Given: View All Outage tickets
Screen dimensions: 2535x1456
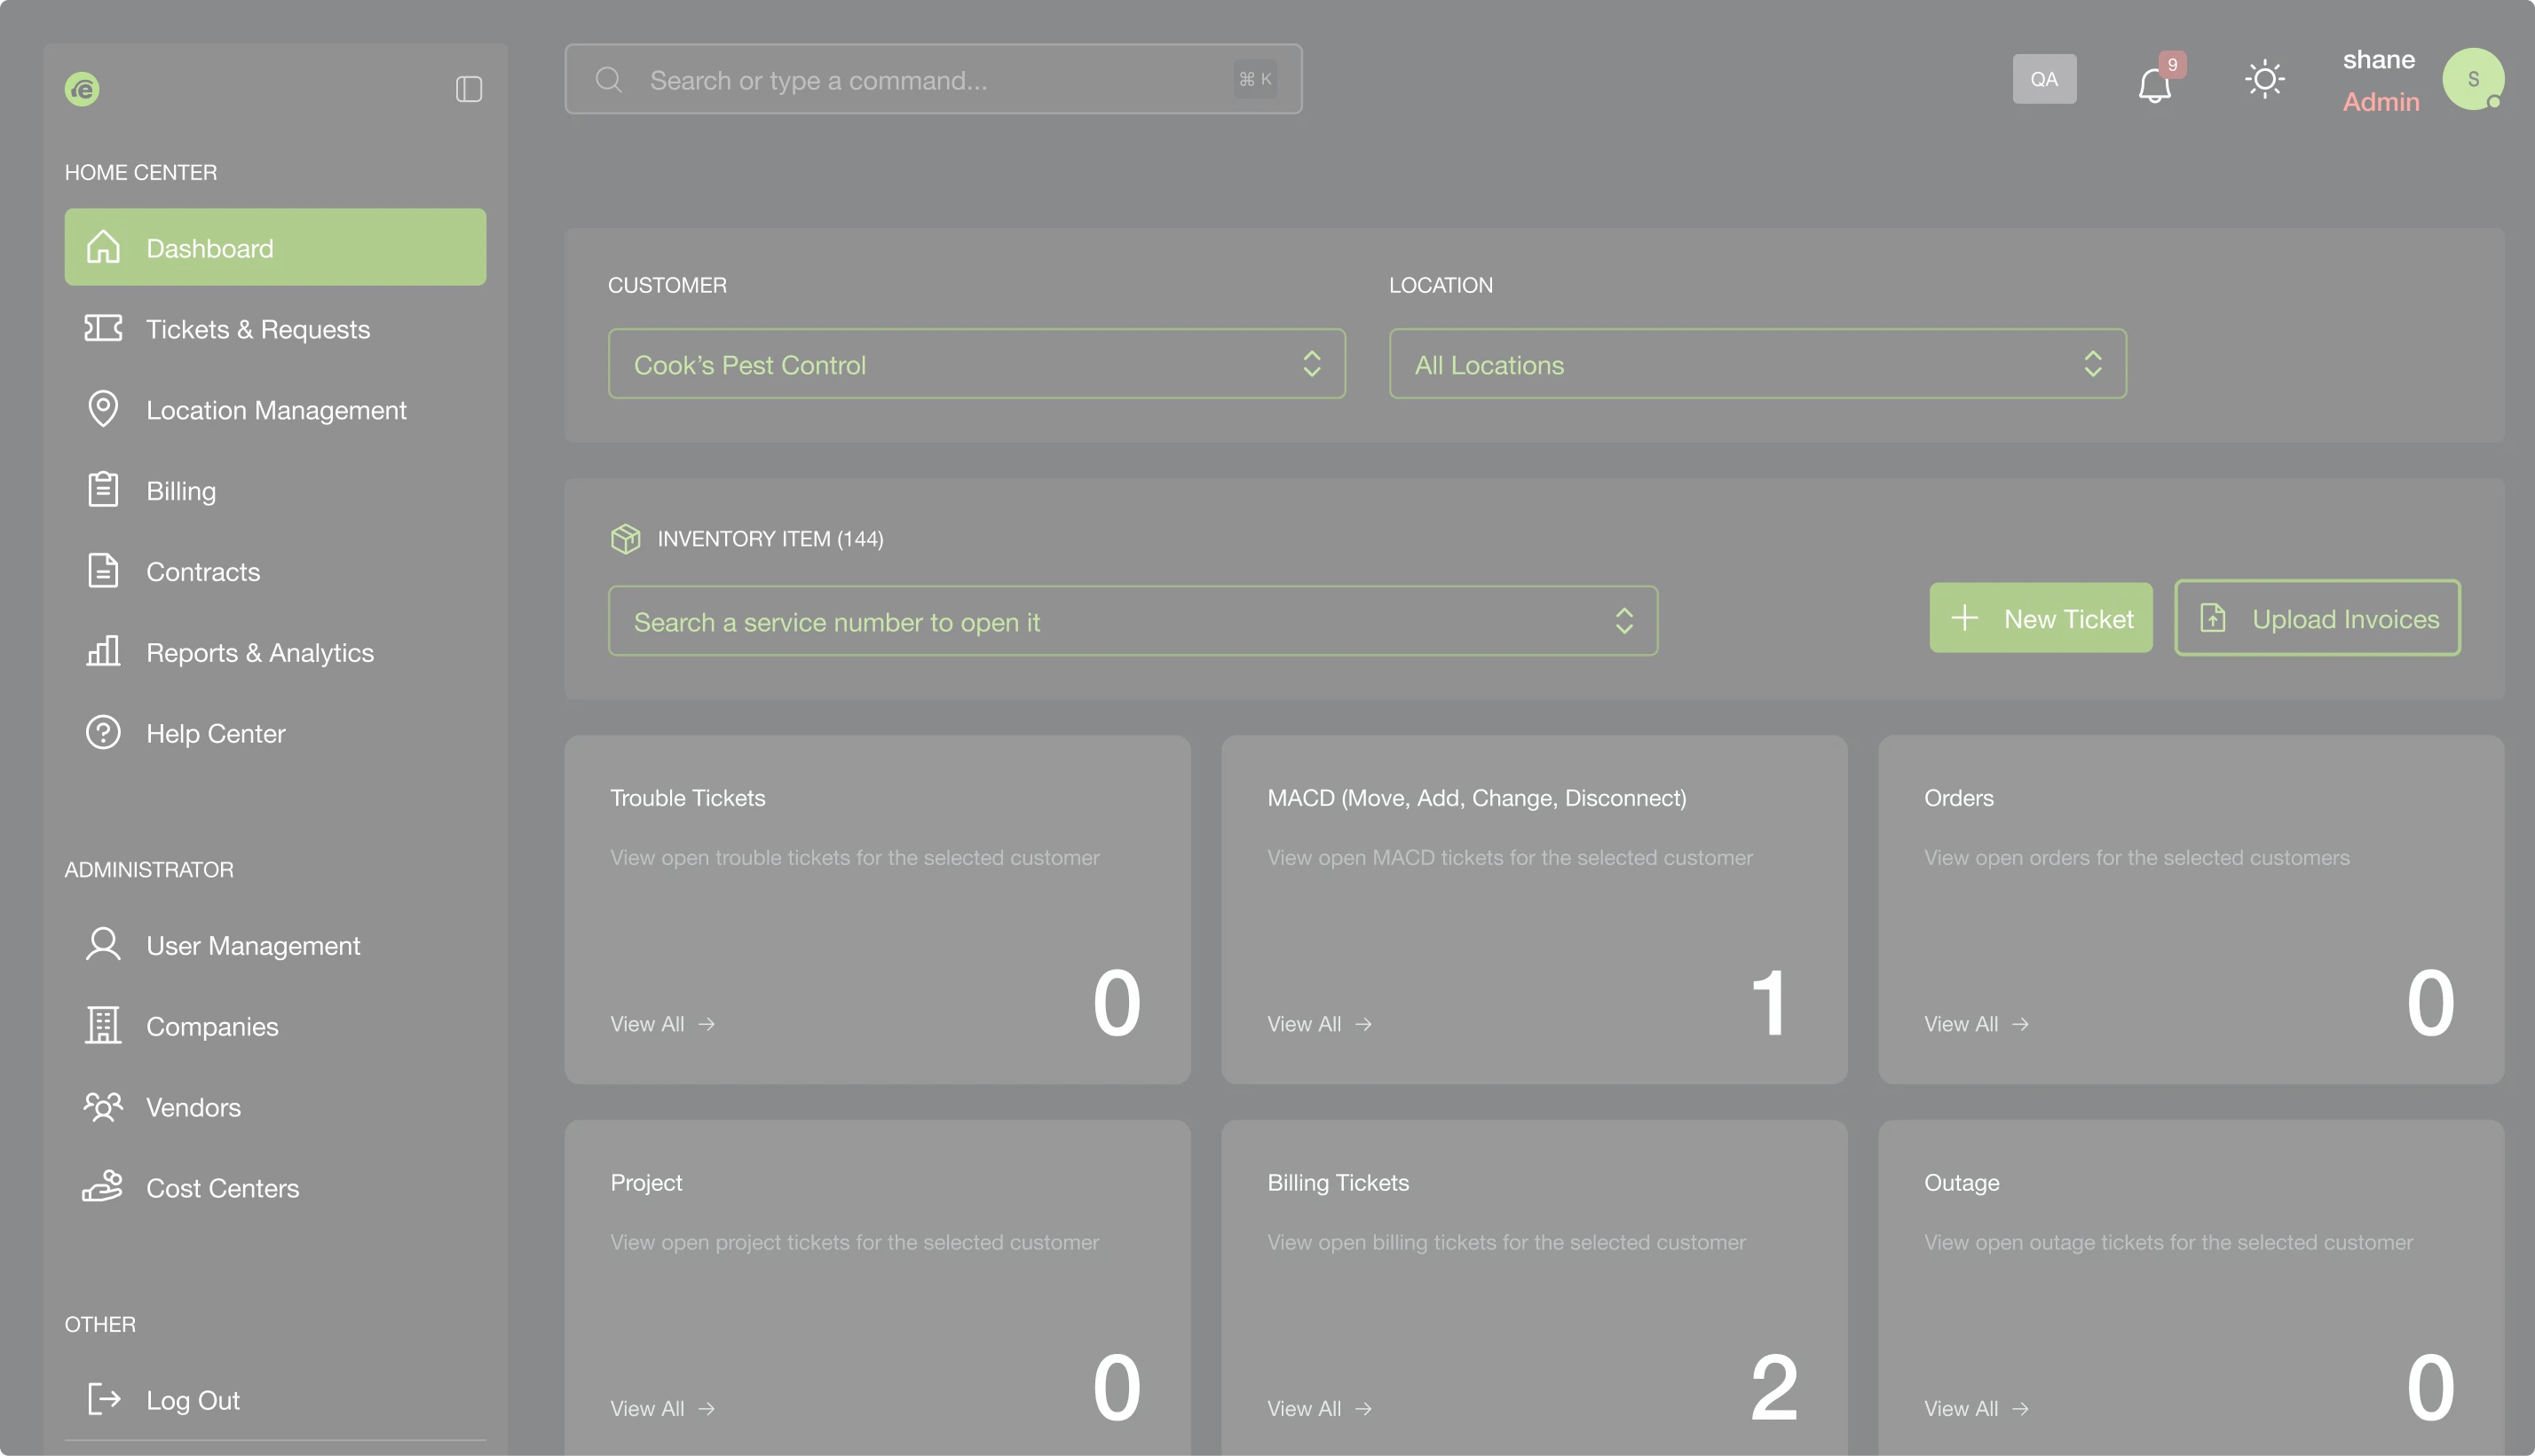Looking at the screenshot, I should (1977, 1408).
